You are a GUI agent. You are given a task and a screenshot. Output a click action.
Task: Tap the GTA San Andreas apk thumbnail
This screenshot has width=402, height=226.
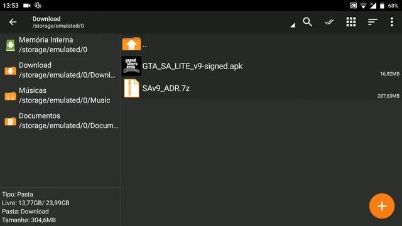coord(131,66)
